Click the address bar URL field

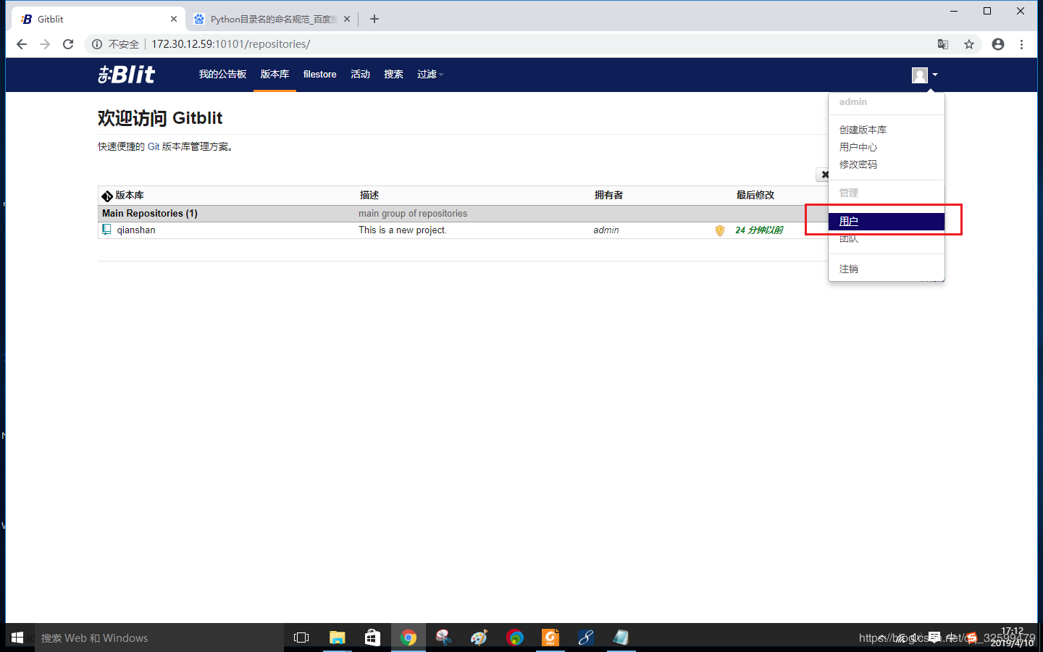pyautogui.click(x=507, y=44)
